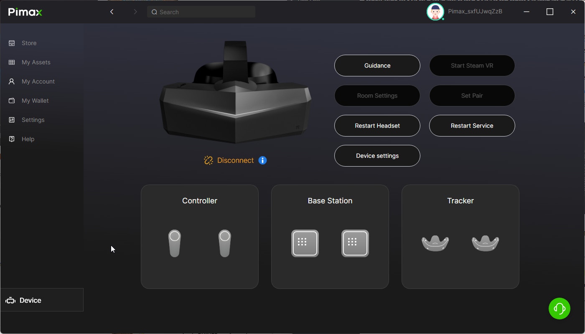Open Settings in the sidebar

(x=33, y=120)
